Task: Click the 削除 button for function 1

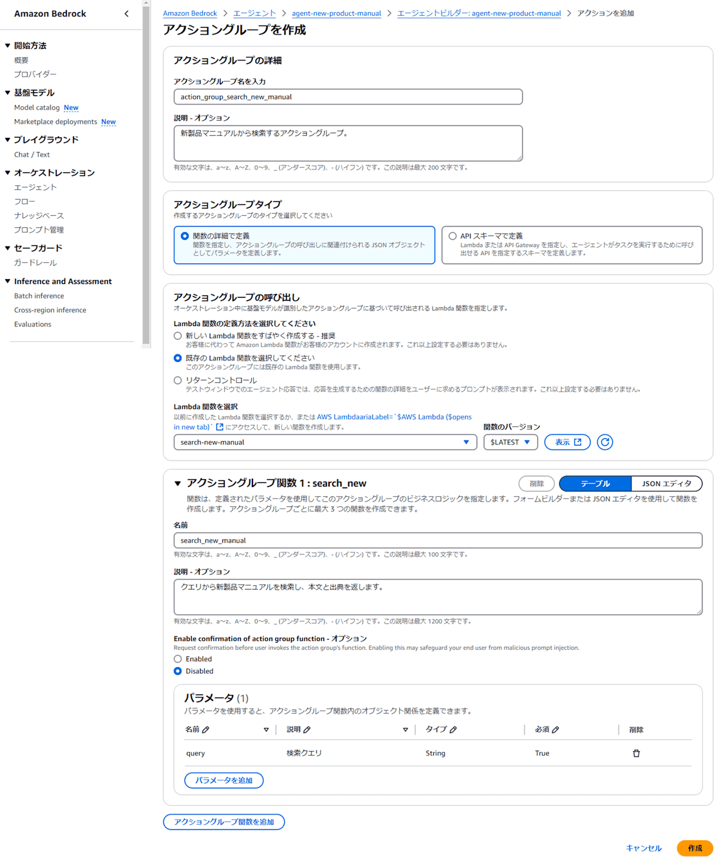Action: (x=536, y=483)
